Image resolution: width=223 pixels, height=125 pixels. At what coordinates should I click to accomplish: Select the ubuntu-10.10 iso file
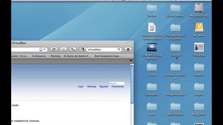[x=152, y=27]
